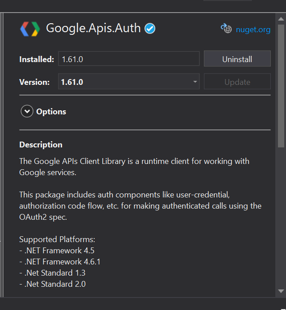
Task: Click the globe package source icon
Action: click(226, 28)
